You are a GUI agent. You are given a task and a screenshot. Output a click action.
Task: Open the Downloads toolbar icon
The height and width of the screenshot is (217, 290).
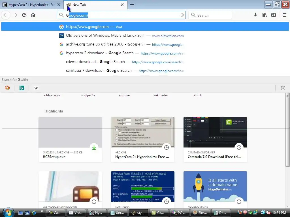tap(255, 15)
